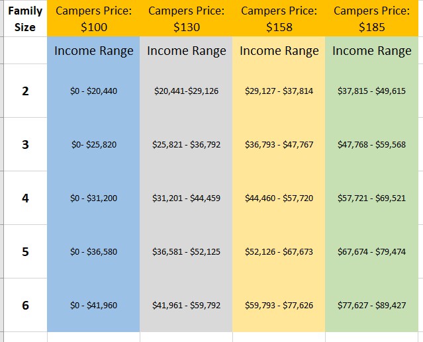Click the $36,793 - $47,767 cell

pos(279,144)
